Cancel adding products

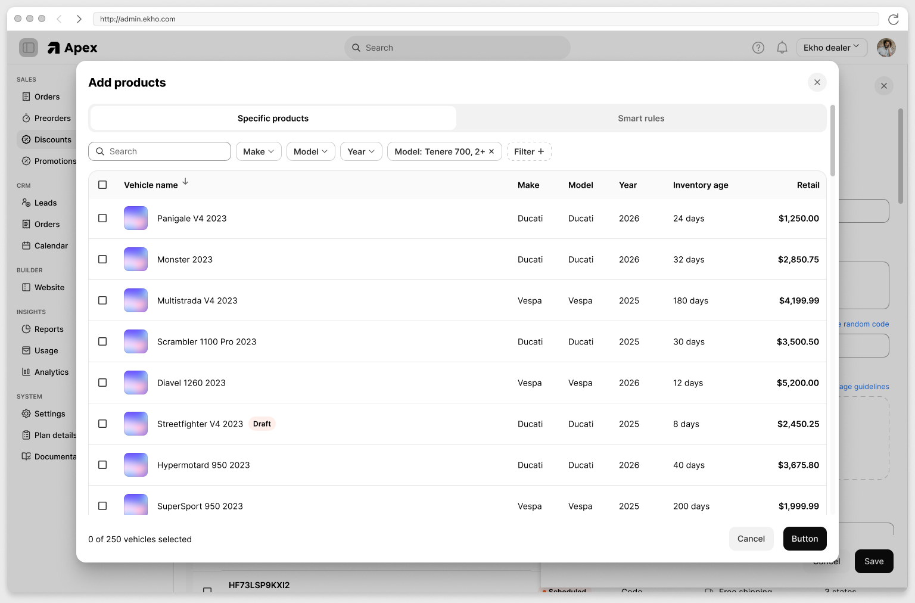751,539
